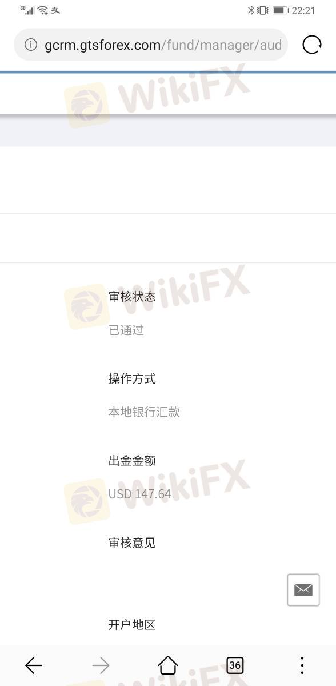Tap the 已通过 status value
336x686 pixels.
[126, 330]
